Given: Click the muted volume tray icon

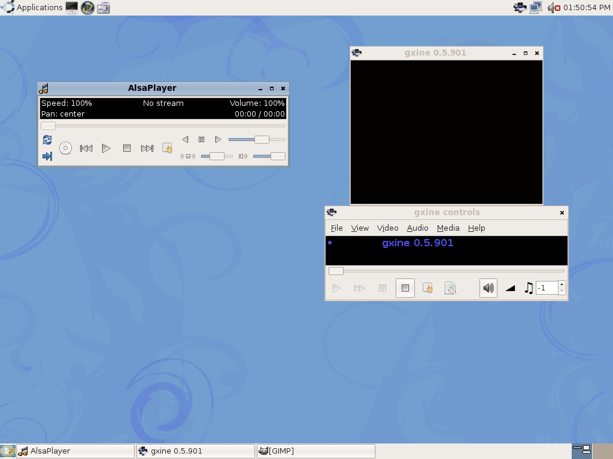Looking at the screenshot, I should click(554, 7).
